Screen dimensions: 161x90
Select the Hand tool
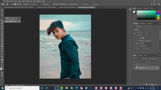coord(2,59)
